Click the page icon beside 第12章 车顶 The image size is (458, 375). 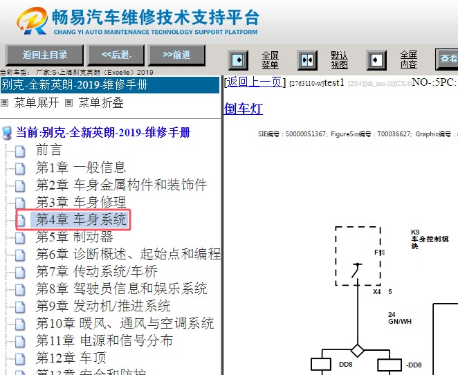pyautogui.click(x=20, y=358)
